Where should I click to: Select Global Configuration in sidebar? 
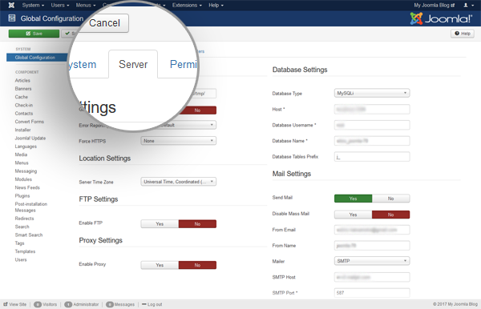tap(37, 58)
